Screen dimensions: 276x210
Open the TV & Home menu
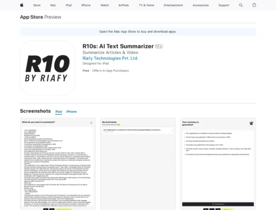[x=146, y=5]
